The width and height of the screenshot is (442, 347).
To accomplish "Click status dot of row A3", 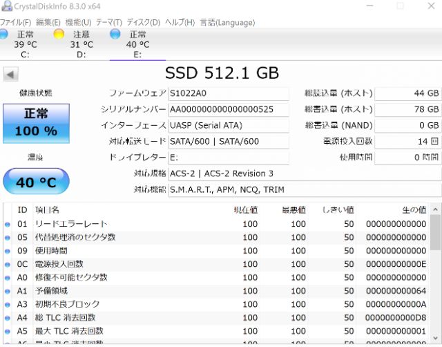I will coord(8,305).
